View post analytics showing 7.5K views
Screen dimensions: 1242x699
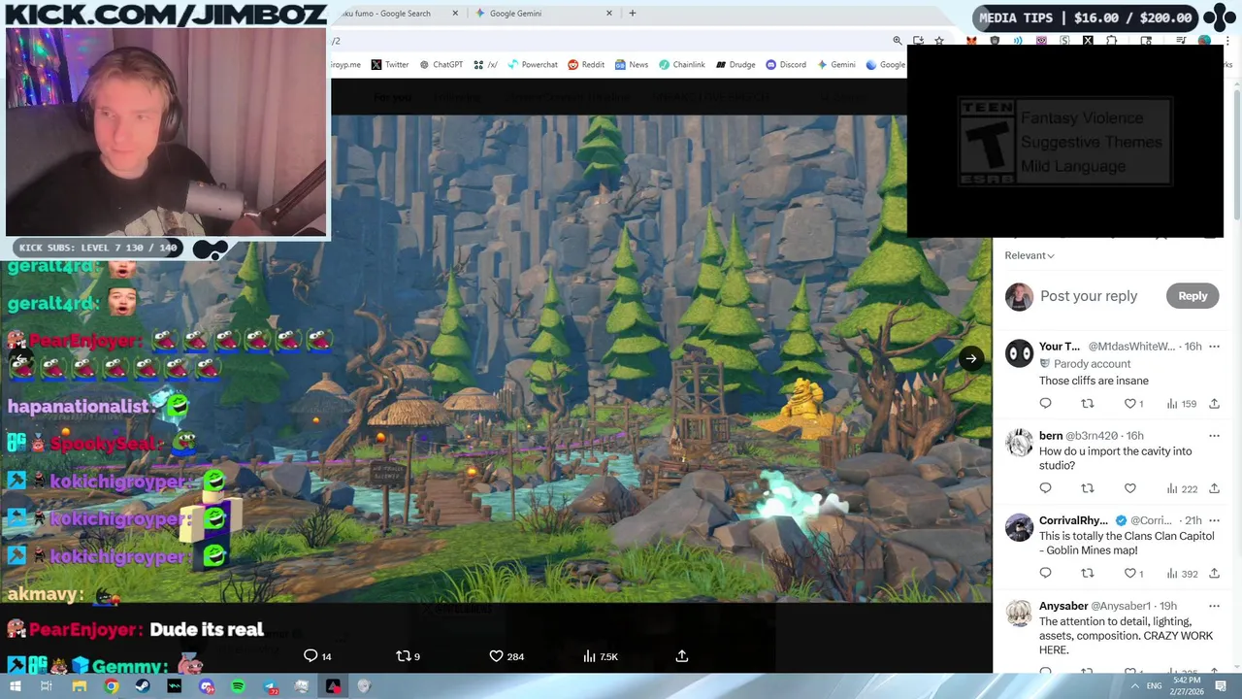pos(601,656)
